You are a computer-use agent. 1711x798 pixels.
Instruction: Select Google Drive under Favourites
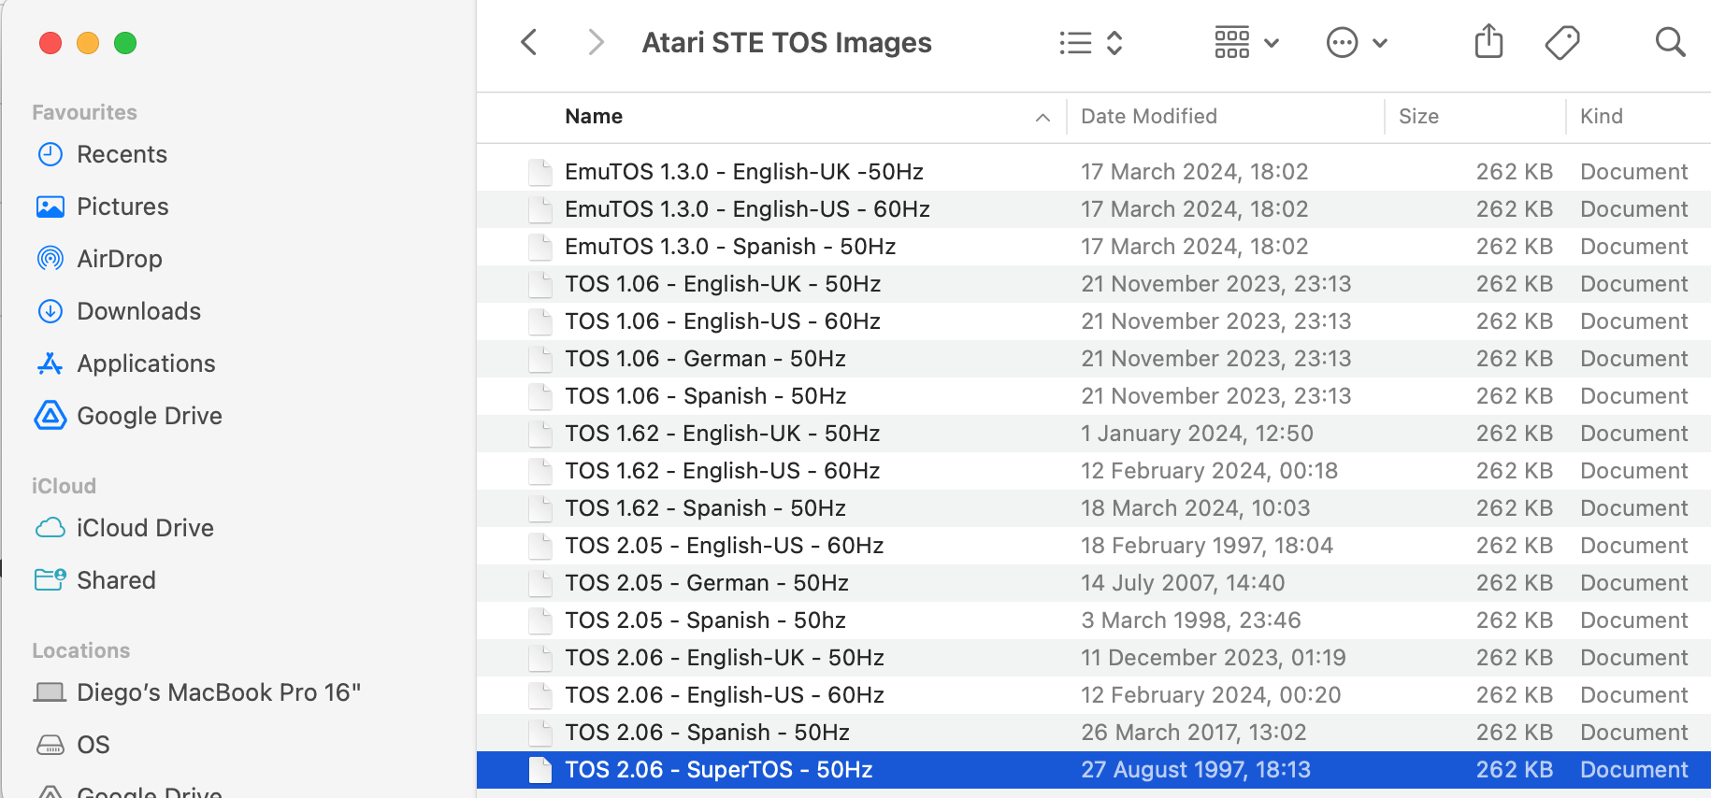149,416
